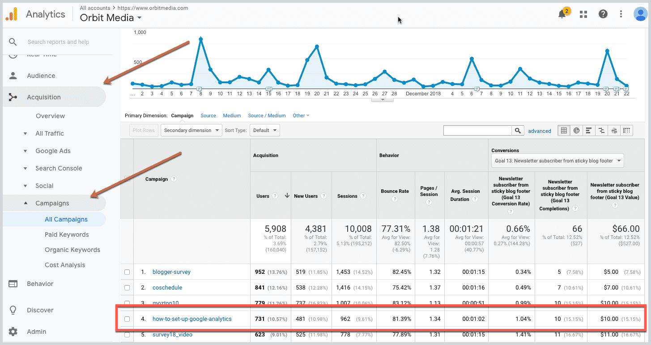Tick the coschedule row checkbox
The image size is (651, 345).
click(x=127, y=288)
